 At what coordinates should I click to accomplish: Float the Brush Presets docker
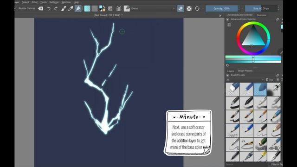pyautogui.click(x=278, y=75)
